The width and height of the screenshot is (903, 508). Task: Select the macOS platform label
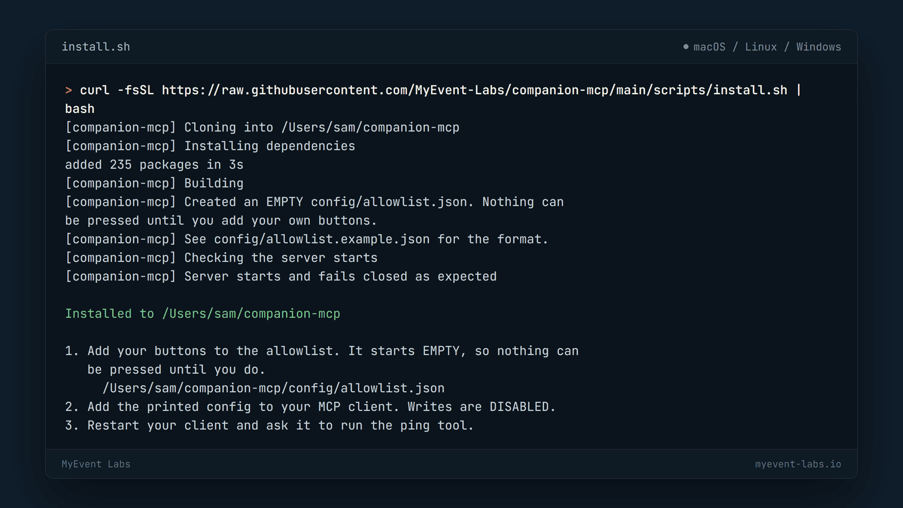pyautogui.click(x=709, y=47)
